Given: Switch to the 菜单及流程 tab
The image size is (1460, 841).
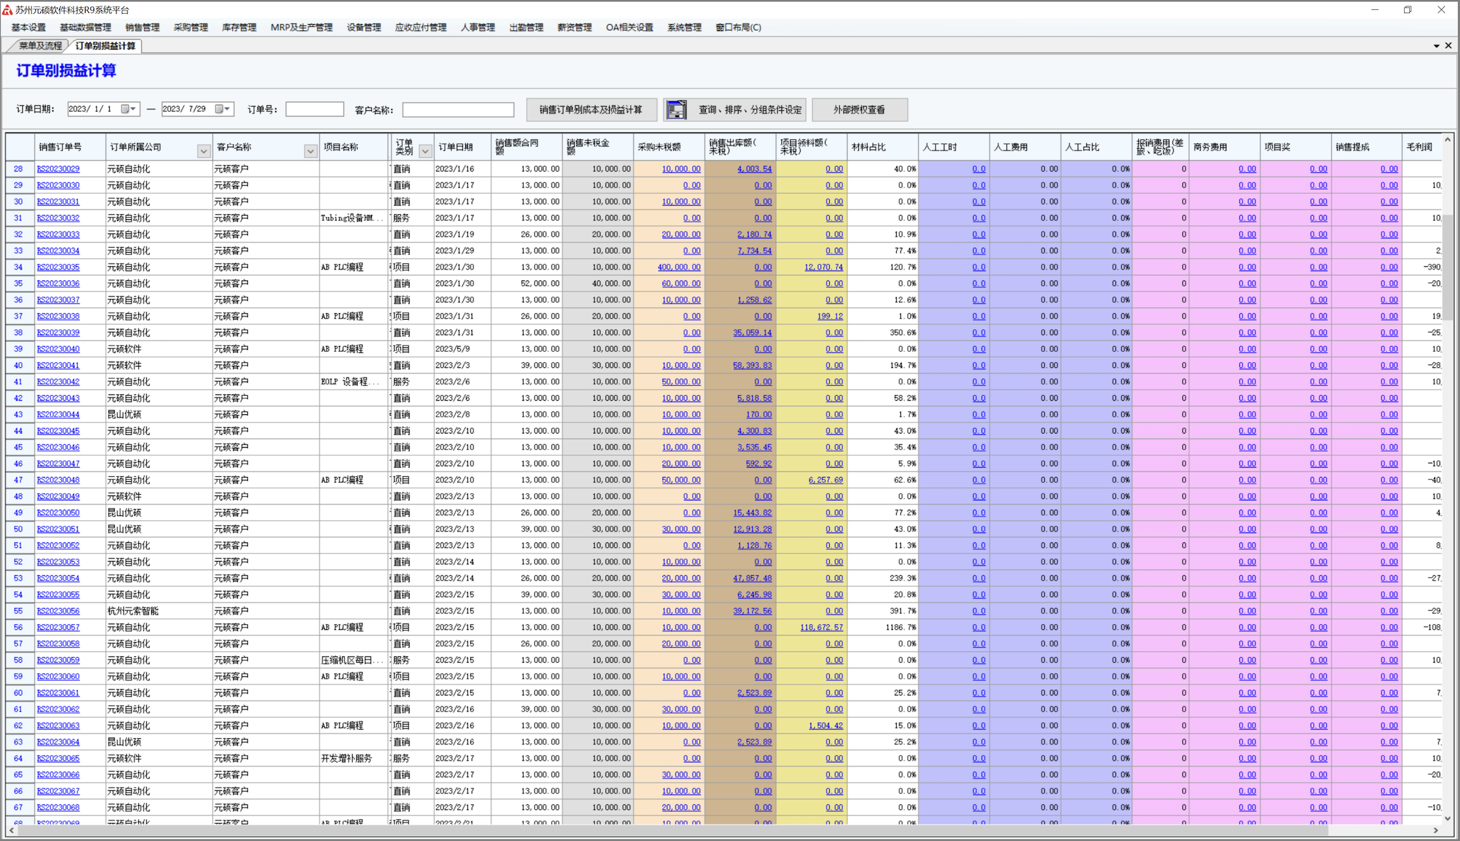Looking at the screenshot, I should pos(40,46).
